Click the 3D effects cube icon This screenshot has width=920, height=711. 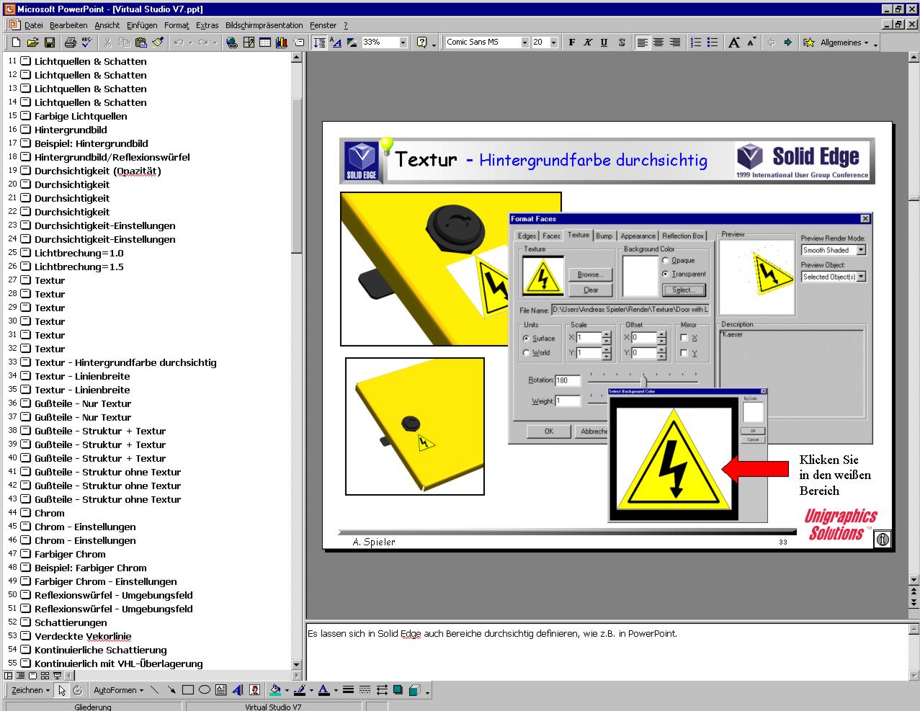coord(414,690)
